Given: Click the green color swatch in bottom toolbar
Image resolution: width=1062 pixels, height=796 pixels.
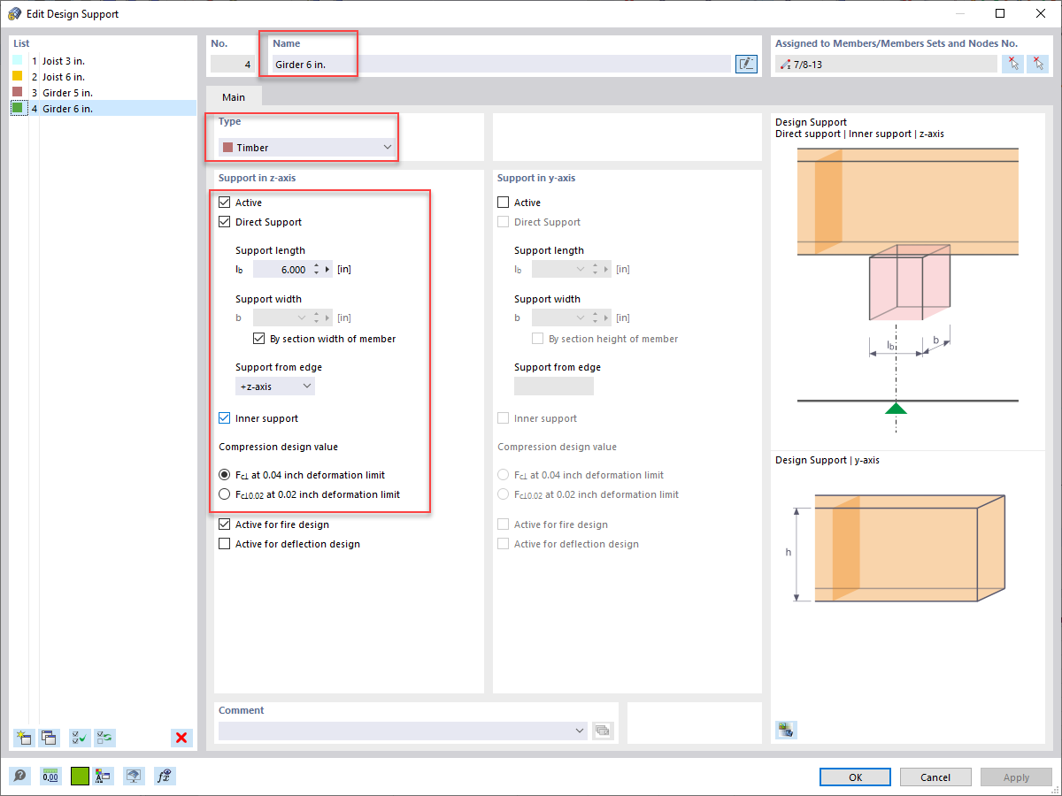Looking at the screenshot, I should coord(80,776).
